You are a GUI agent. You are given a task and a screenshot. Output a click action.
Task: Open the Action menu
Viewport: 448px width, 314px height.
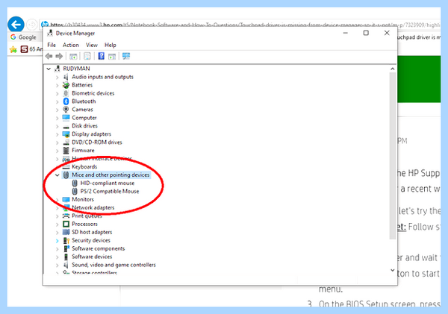tap(71, 45)
